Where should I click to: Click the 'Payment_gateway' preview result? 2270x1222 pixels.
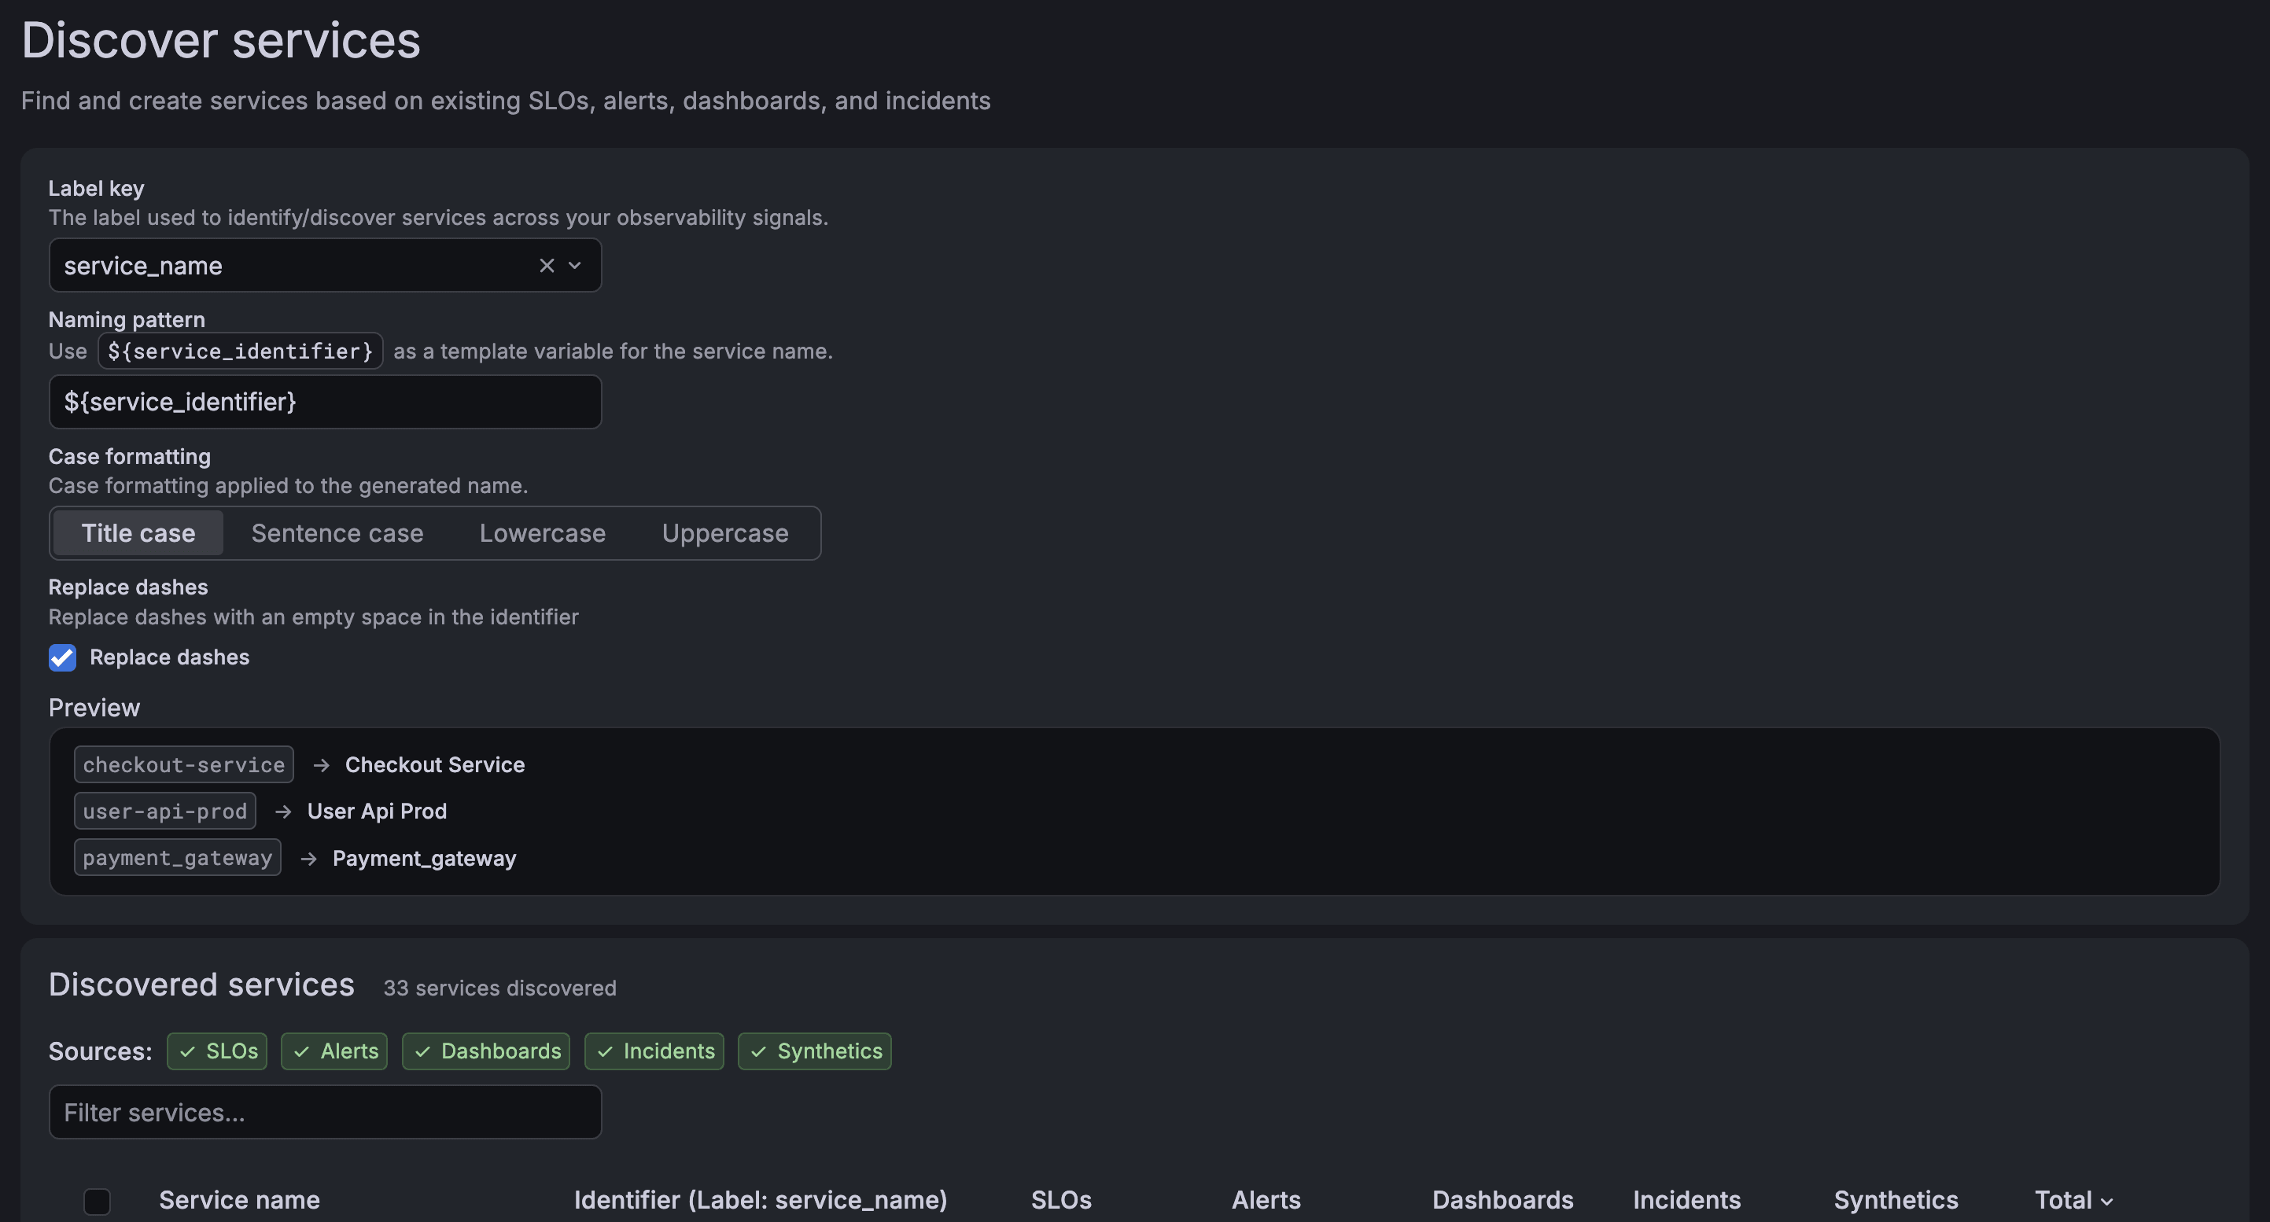[x=424, y=858]
